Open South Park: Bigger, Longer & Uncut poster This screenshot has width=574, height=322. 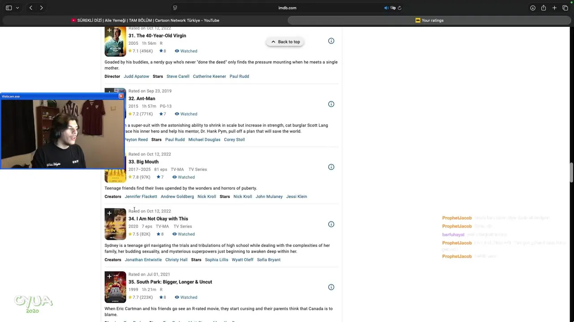click(x=115, y=287)
